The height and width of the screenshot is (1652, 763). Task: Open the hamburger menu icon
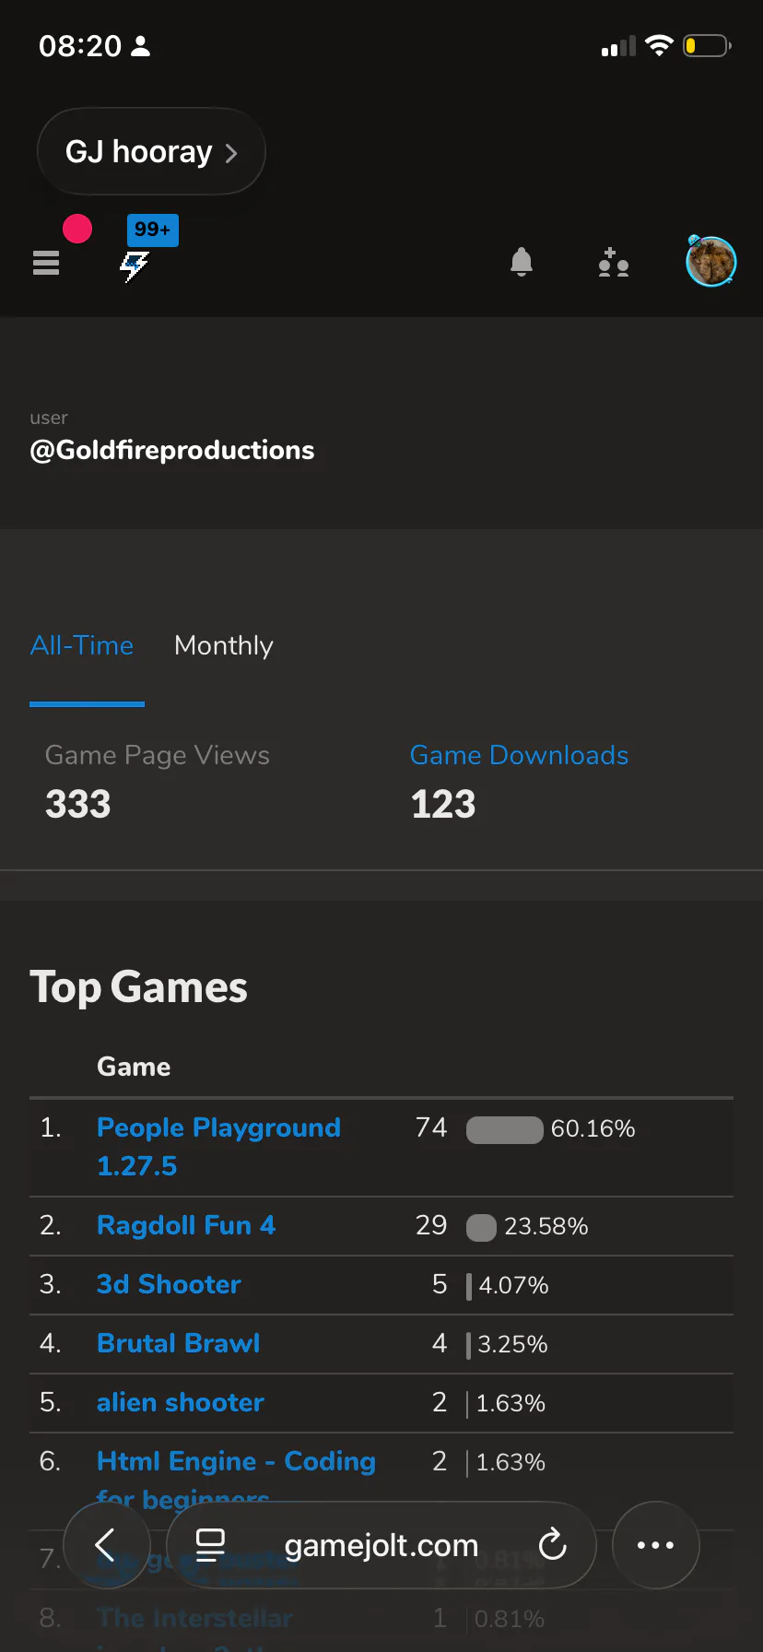pos(46,263)
